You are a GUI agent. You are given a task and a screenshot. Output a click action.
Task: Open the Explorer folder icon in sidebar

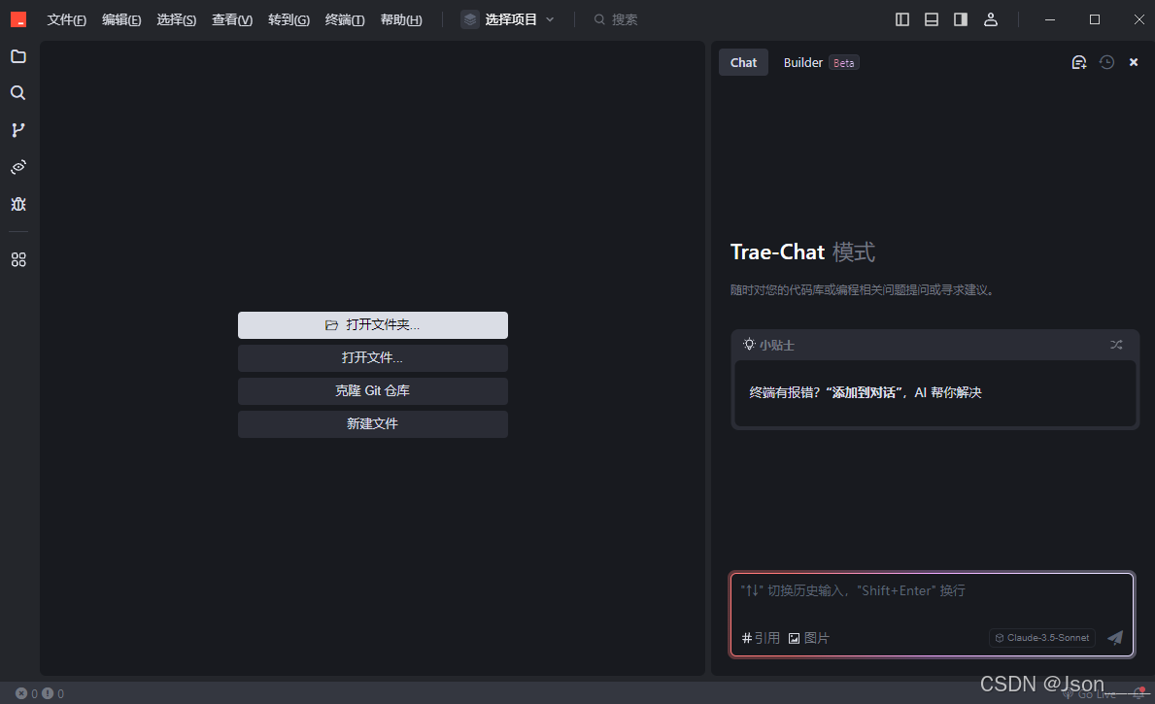[18, 56]
